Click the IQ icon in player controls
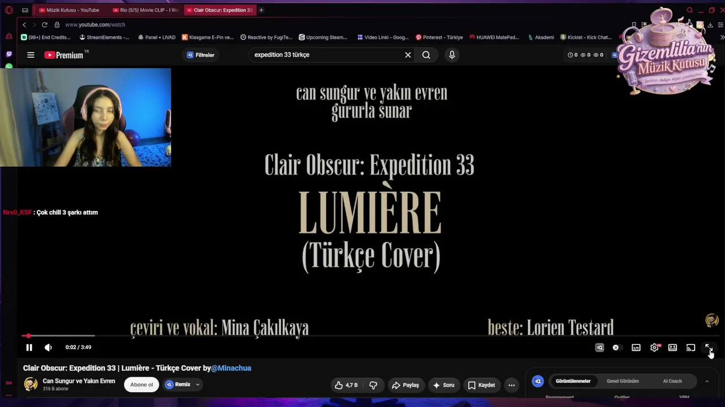725x407 pixels. 599,348
